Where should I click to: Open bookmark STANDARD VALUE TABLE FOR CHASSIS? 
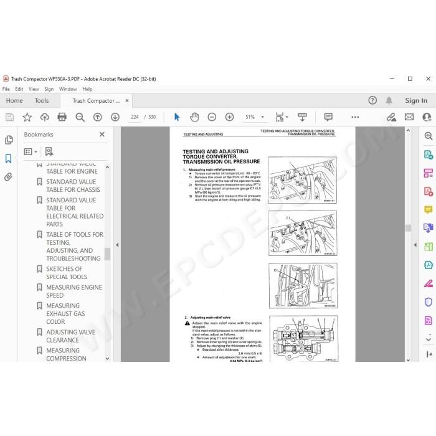(73, 186)
